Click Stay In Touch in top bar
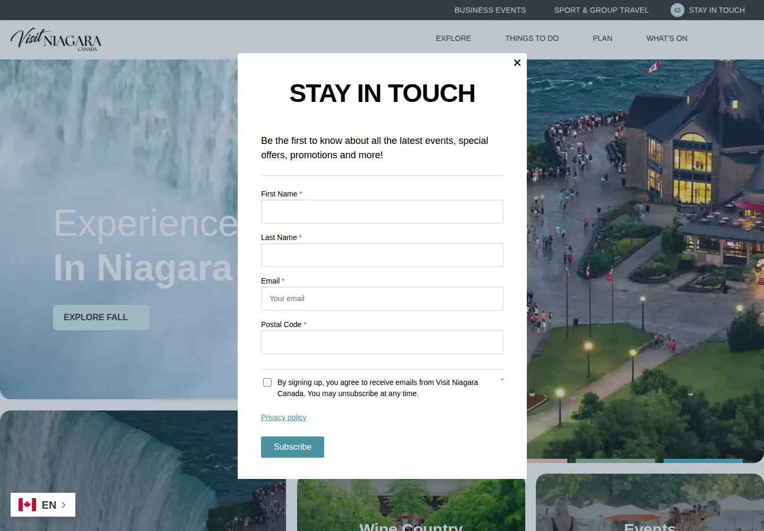The width and height of the screenshot is (764, 531). pos(717,10)
